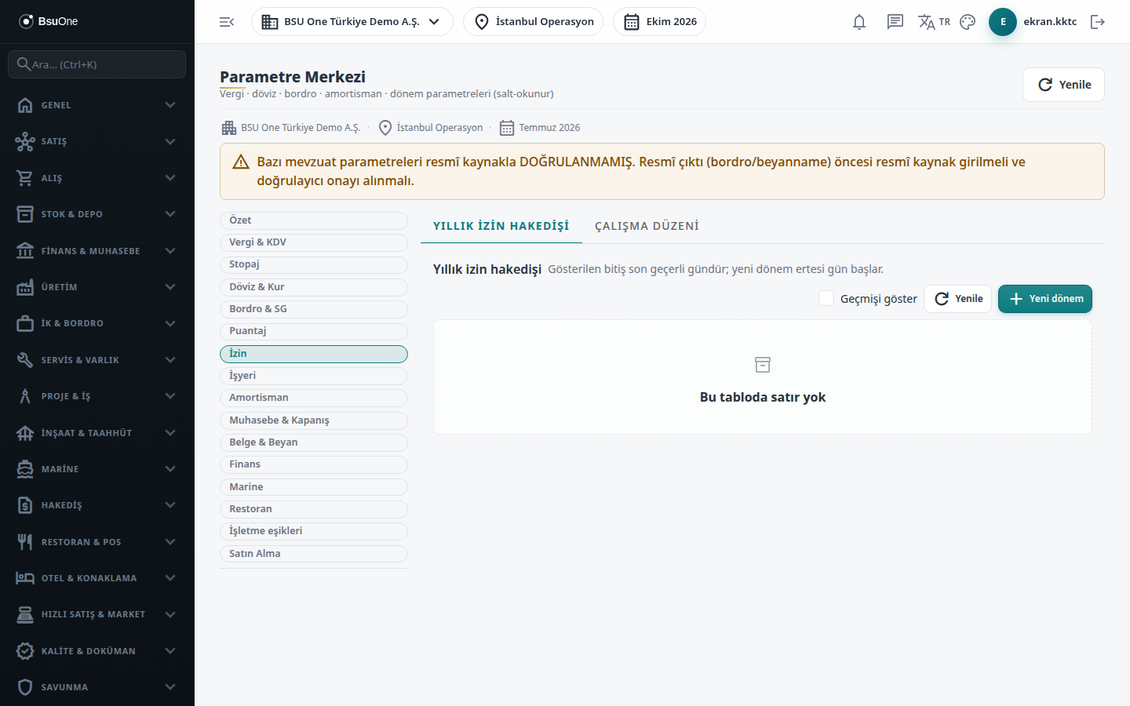Collapse the sidebar menu toggle icon
The width and height of the screenshot is (1130, 706).
[227, 22]
